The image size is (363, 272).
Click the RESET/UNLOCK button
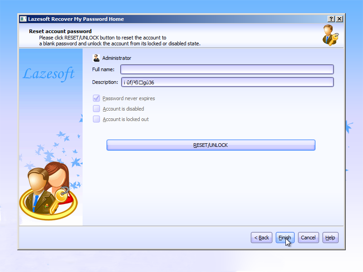pyautogui.click(x=211, y=145)
